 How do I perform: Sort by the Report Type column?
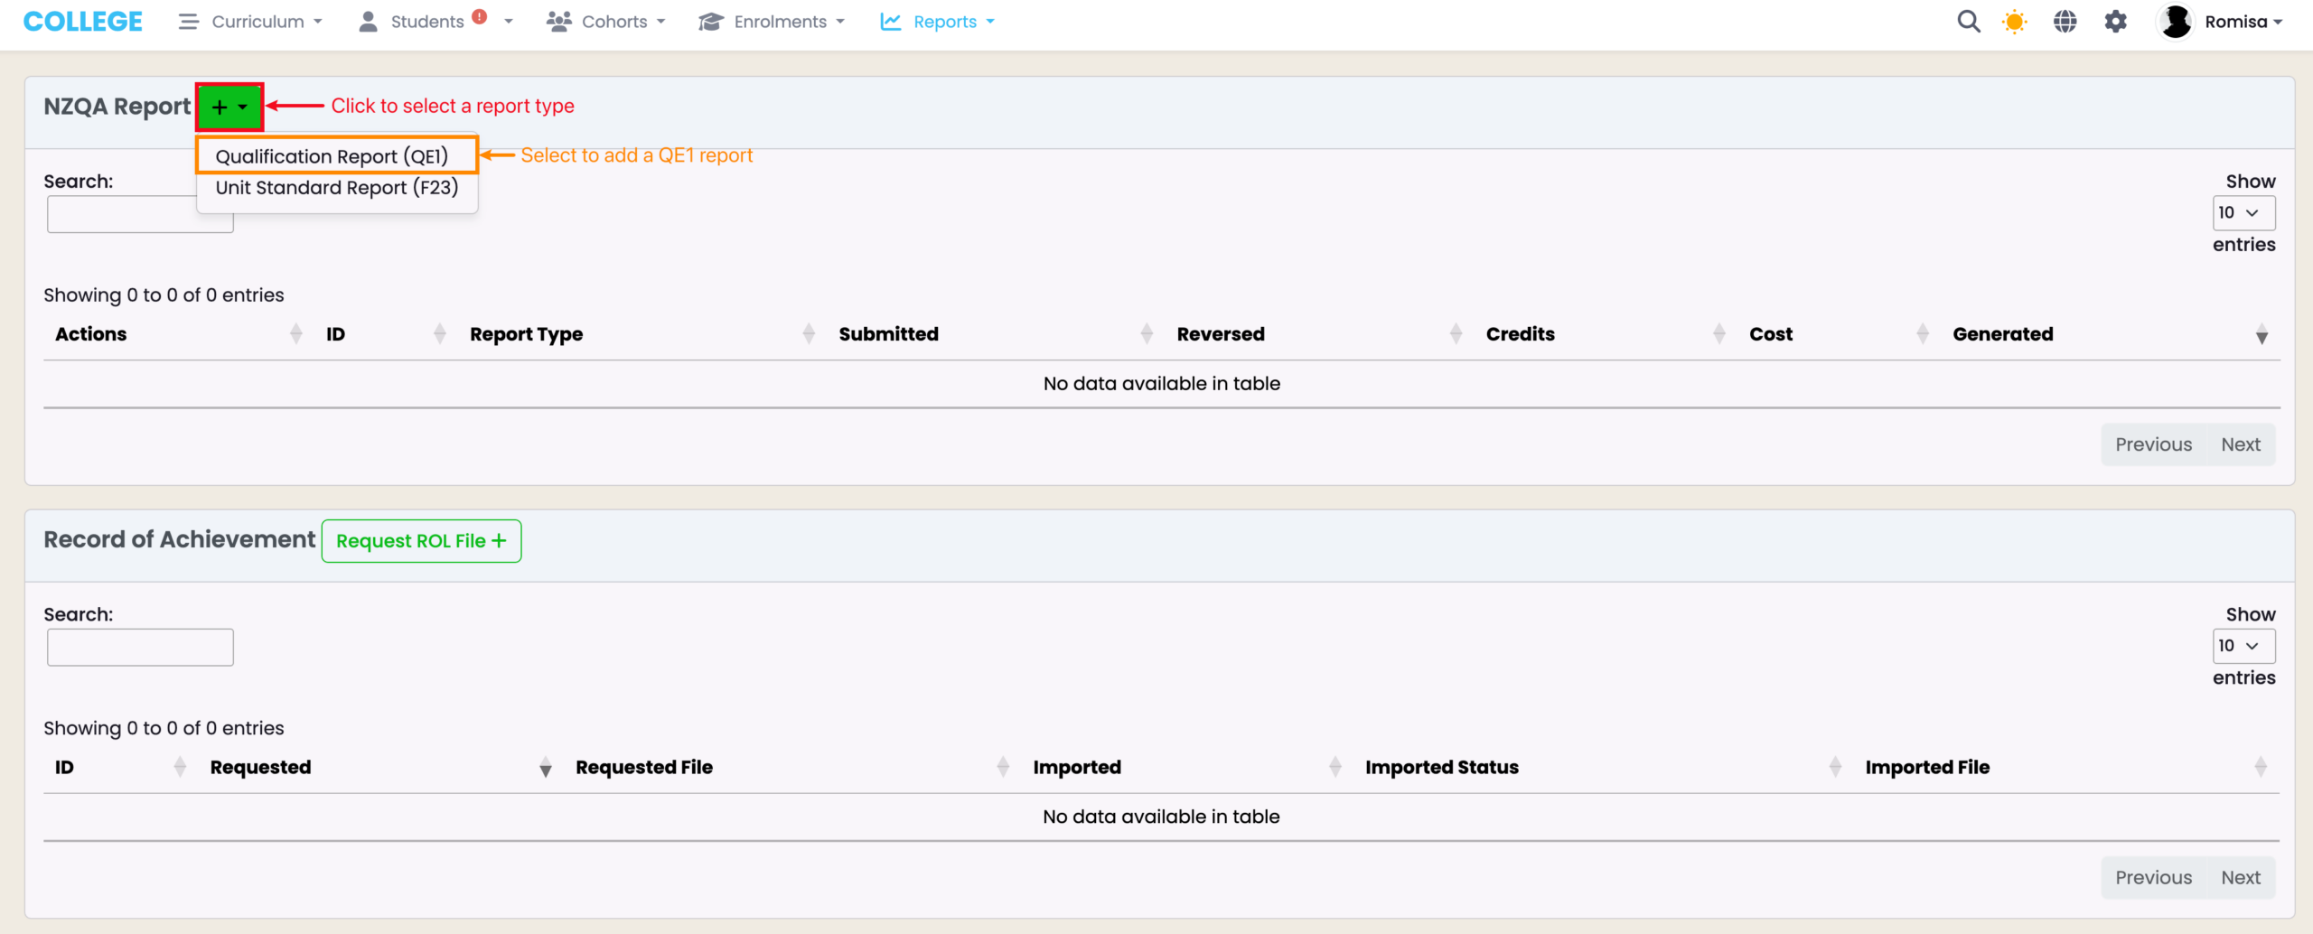click(526, 334)
